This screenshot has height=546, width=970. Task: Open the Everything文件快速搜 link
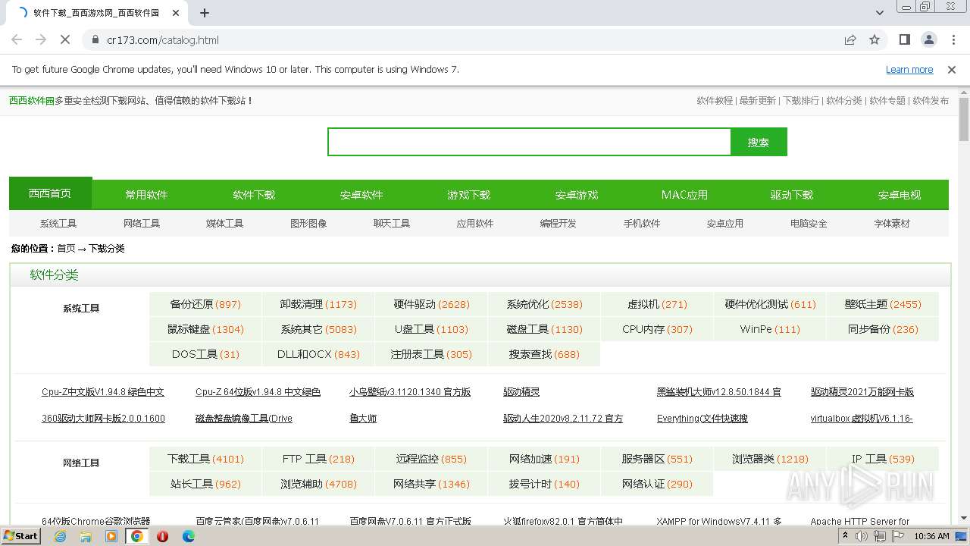pyautogui.click(x=702, y=419)
